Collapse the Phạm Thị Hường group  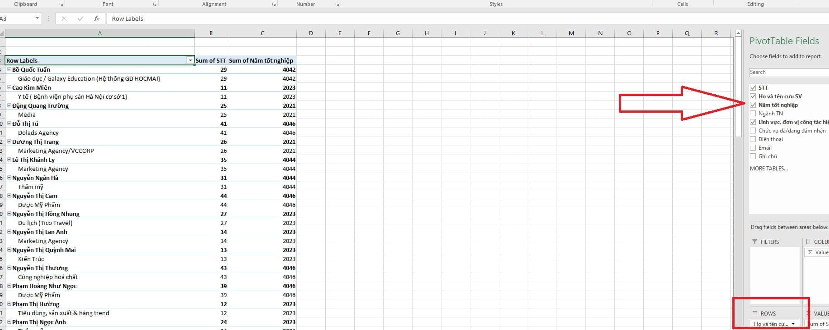pyautogui.click(x=9, y=304)
